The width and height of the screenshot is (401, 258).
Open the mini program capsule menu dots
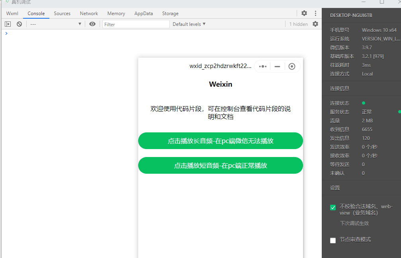263,66
